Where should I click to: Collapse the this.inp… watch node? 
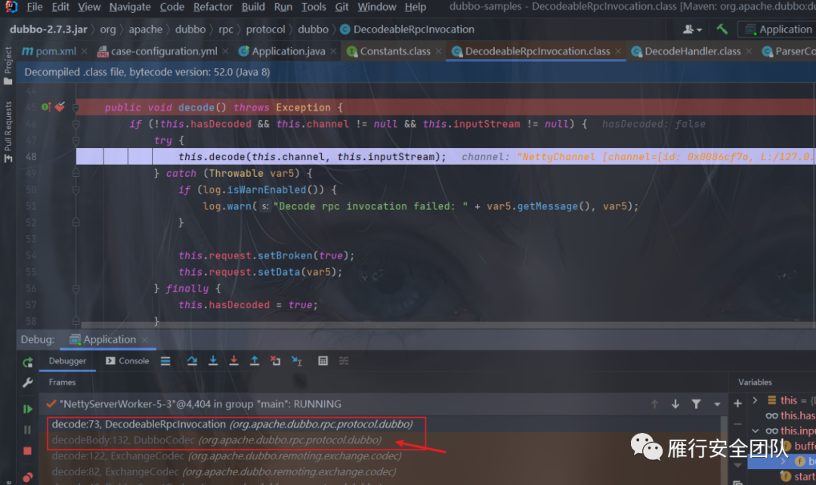755,431
